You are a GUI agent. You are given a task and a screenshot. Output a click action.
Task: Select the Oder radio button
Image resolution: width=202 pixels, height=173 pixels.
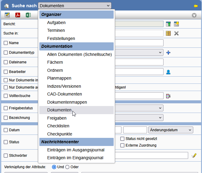tap(67, 167)
